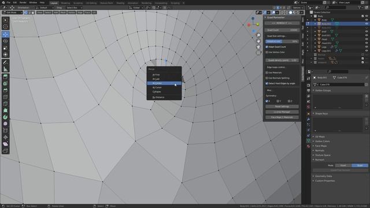Screen dimensions: 370x208
Task: Open the Edit Mode dropdown
Action: 12,13
